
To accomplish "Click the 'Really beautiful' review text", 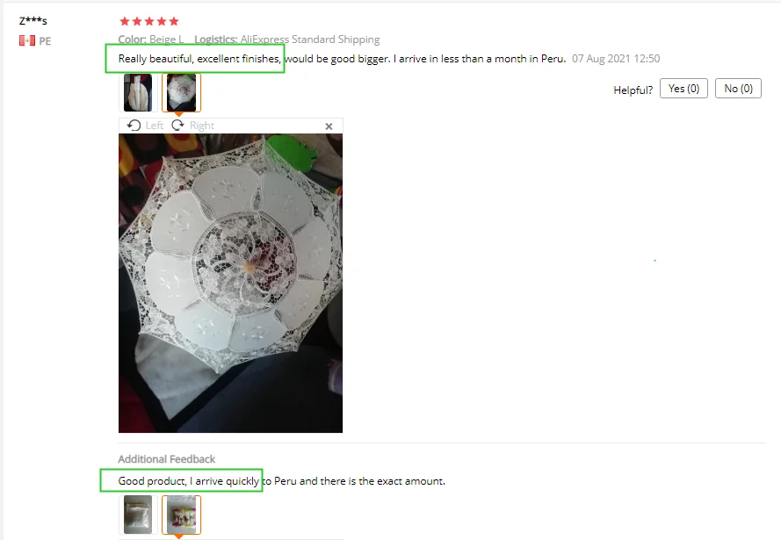I will [x=343, y=59].
